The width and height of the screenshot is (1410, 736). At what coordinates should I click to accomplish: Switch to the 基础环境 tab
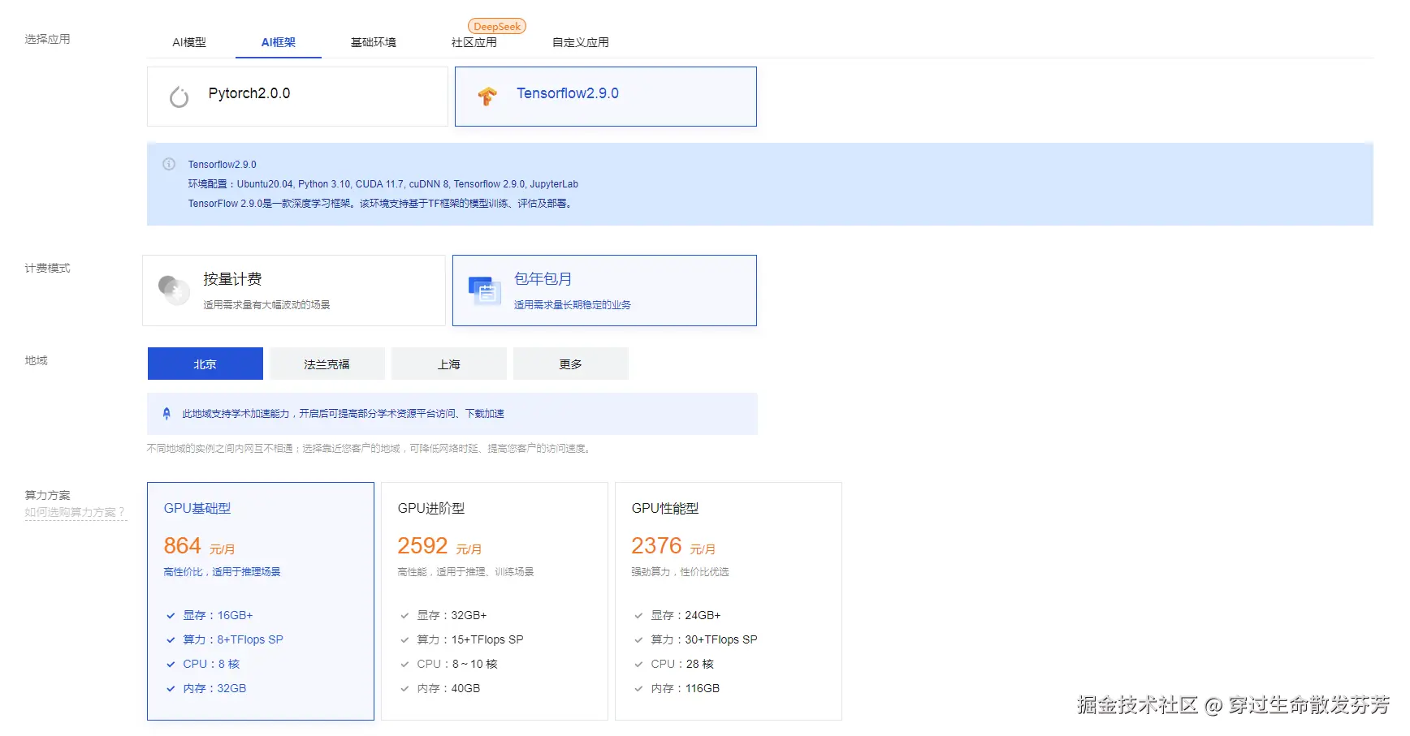(373, 42)
